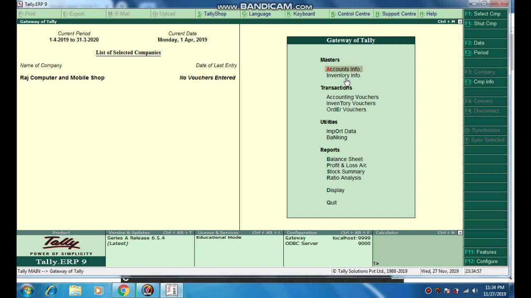Close the Calculator panel
531x298 pixels.
460,233
